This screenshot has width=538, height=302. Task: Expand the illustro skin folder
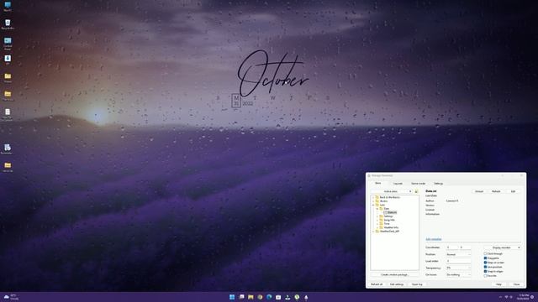coord(373,201)
